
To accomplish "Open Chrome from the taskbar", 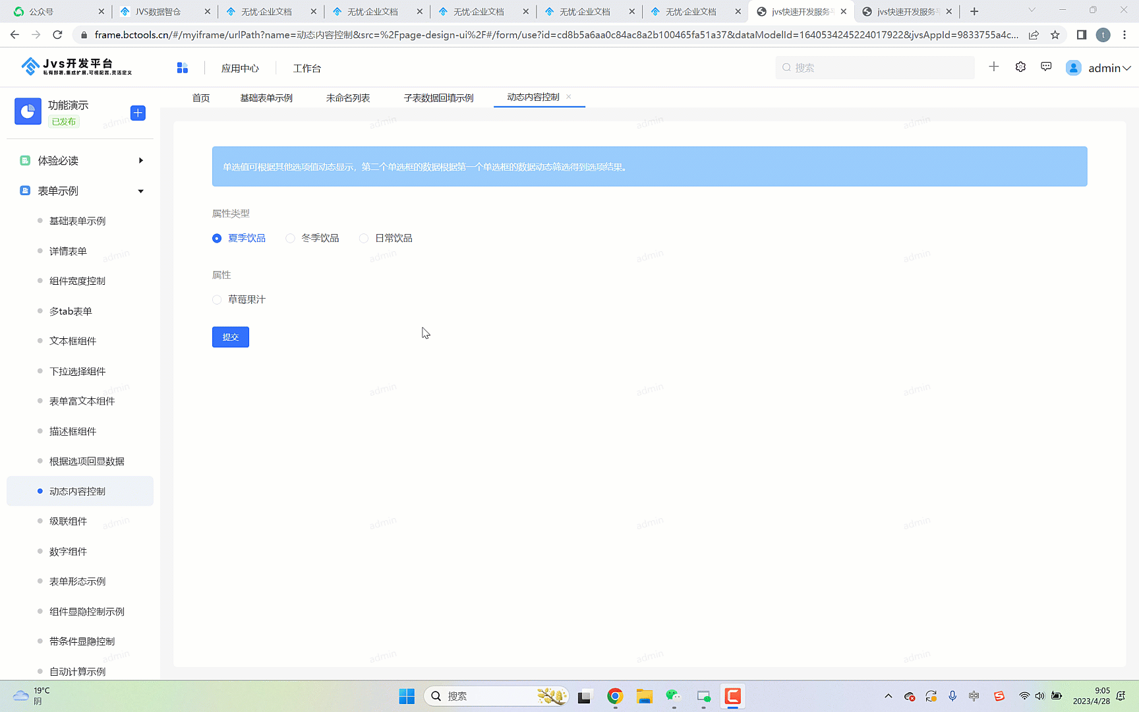I will (x=615, y=696).
